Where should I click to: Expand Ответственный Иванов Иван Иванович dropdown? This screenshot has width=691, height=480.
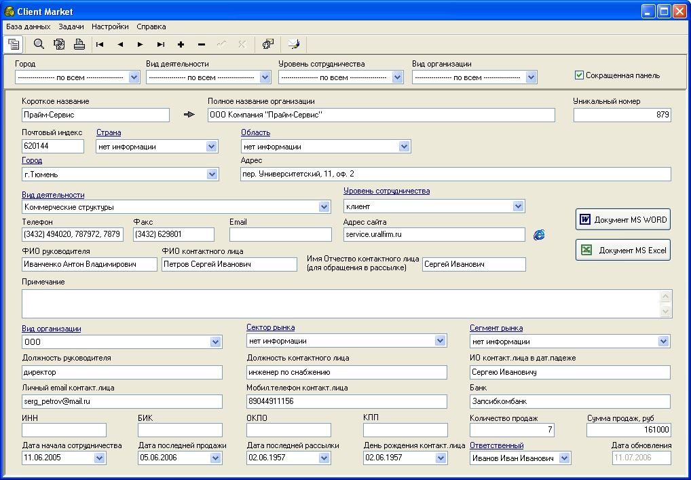coord(564,458)
